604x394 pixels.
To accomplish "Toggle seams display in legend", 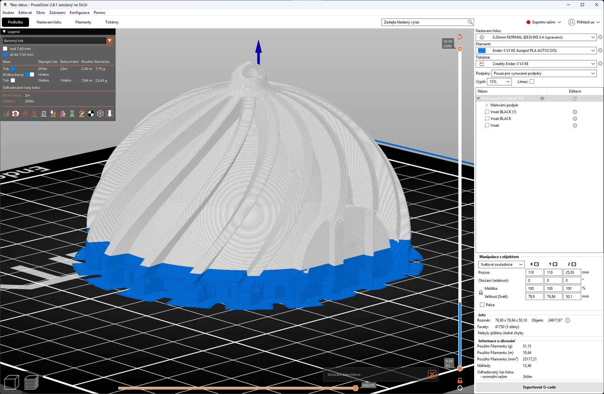I will point(44,114).
